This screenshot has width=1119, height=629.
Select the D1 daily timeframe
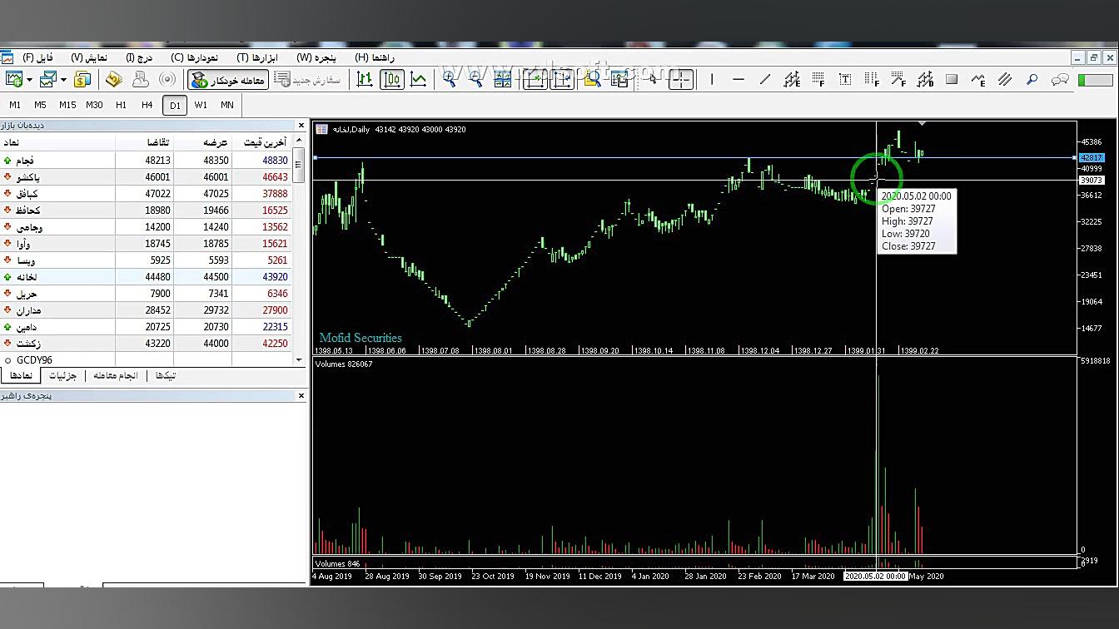coord(174,105)
